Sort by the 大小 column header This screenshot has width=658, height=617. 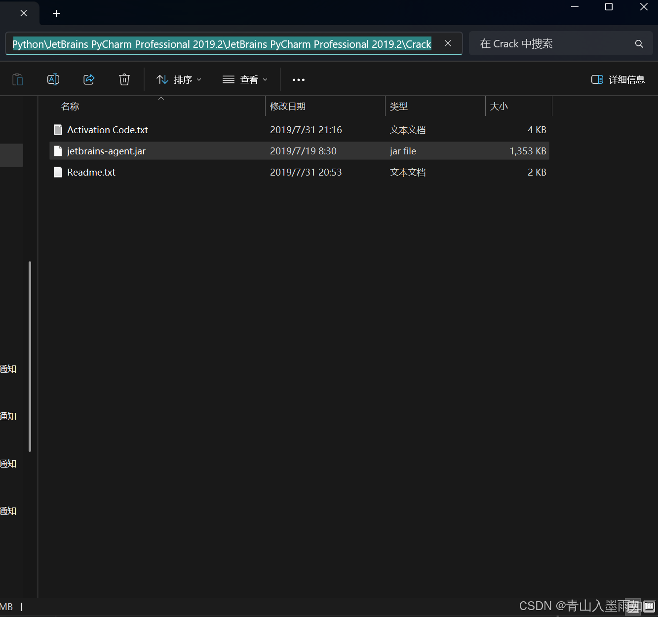click(x=519, y=106)
